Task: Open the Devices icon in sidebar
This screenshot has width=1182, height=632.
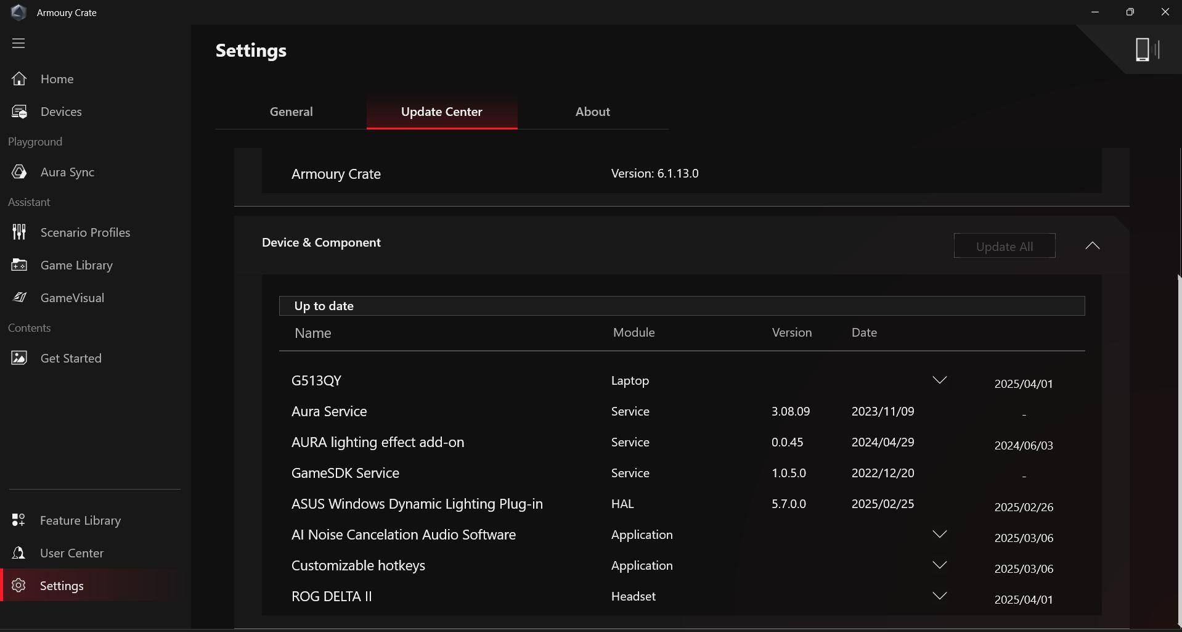Action: 19,112
